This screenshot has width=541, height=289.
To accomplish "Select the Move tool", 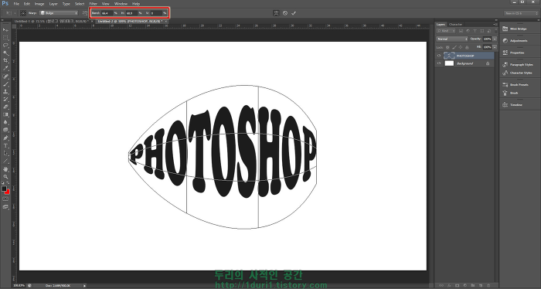I will click(5, 30).
